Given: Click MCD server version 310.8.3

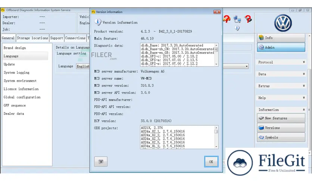Looking at the screenshot, I should pos(147,86).
